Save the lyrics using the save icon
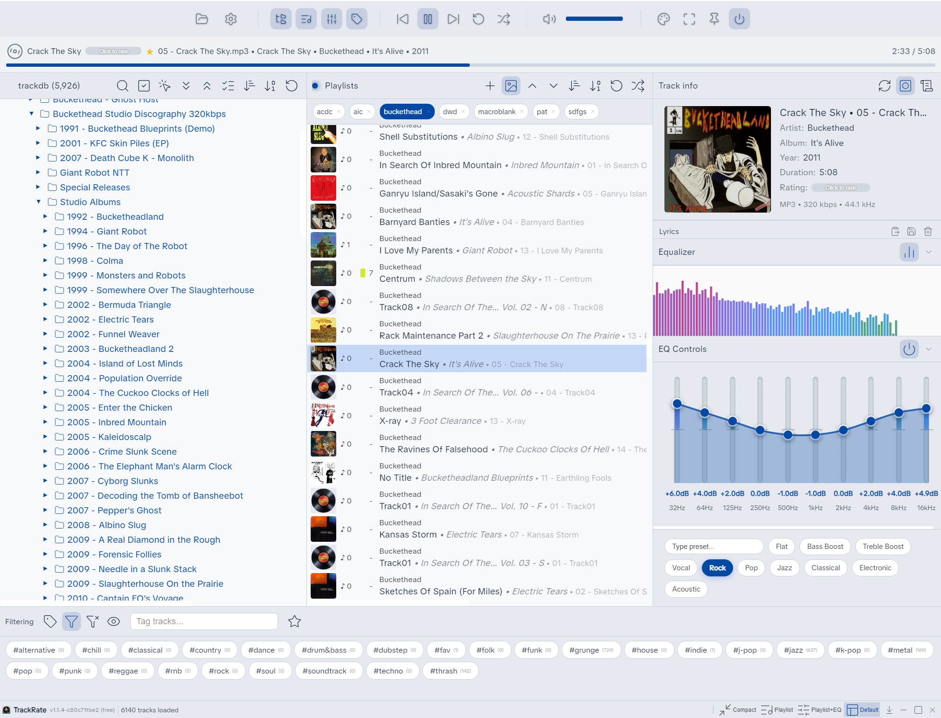 911,231
